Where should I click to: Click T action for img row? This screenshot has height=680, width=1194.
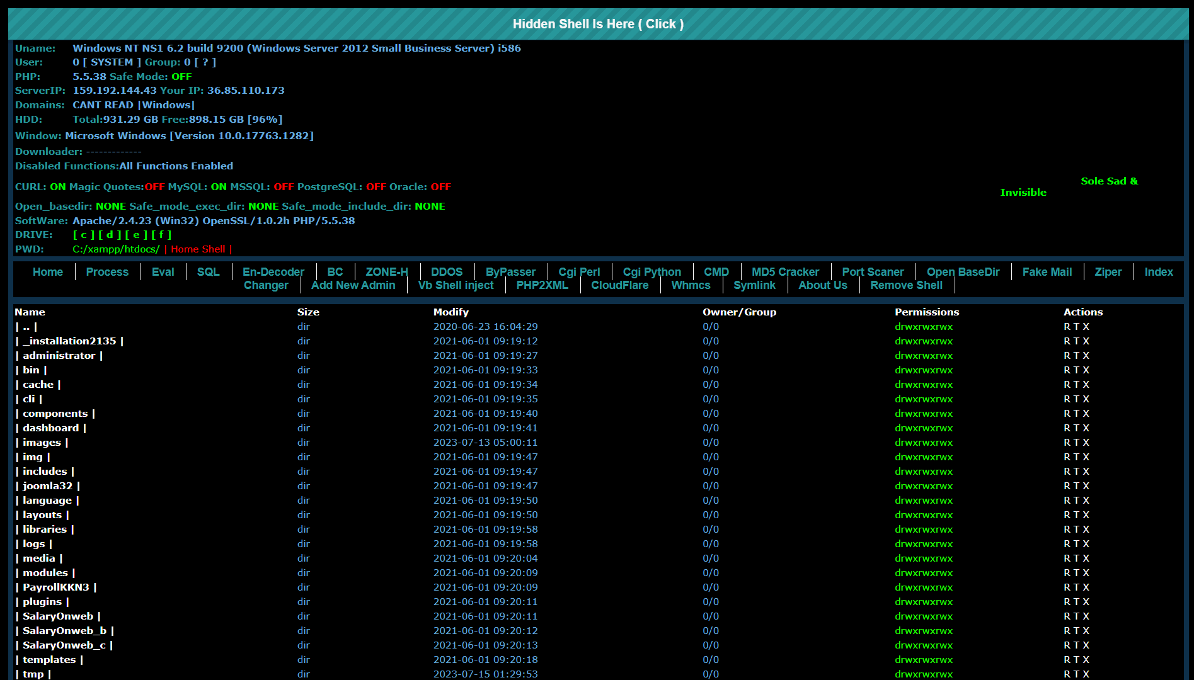coord(1077,457)
